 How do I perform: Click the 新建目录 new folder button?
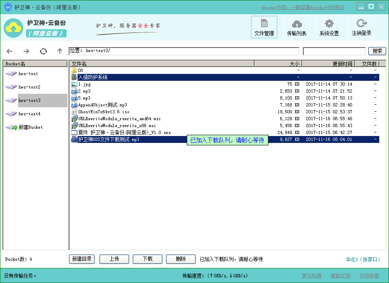[x=82, y=259]
